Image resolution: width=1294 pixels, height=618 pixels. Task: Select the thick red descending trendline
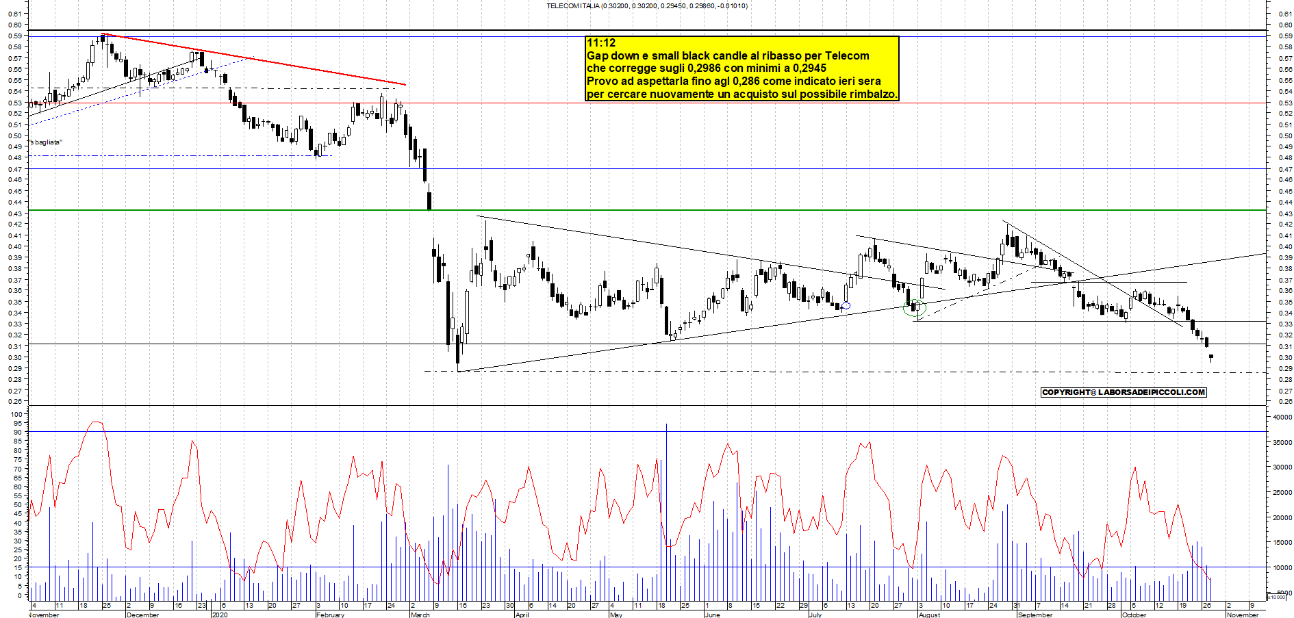pos(253,59)
